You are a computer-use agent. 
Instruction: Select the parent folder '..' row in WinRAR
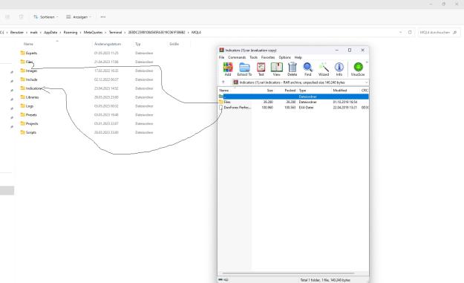[x=293, y=97]
